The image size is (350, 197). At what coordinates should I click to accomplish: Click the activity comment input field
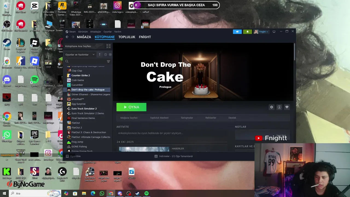click(172, 133)
